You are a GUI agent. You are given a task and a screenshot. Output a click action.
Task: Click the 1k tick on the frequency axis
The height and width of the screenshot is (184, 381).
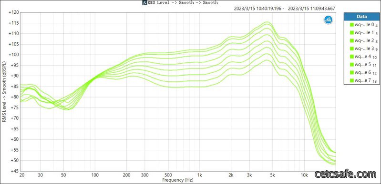199,175
